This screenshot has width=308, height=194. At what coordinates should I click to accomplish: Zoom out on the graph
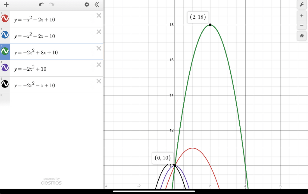tap(302, 25)
